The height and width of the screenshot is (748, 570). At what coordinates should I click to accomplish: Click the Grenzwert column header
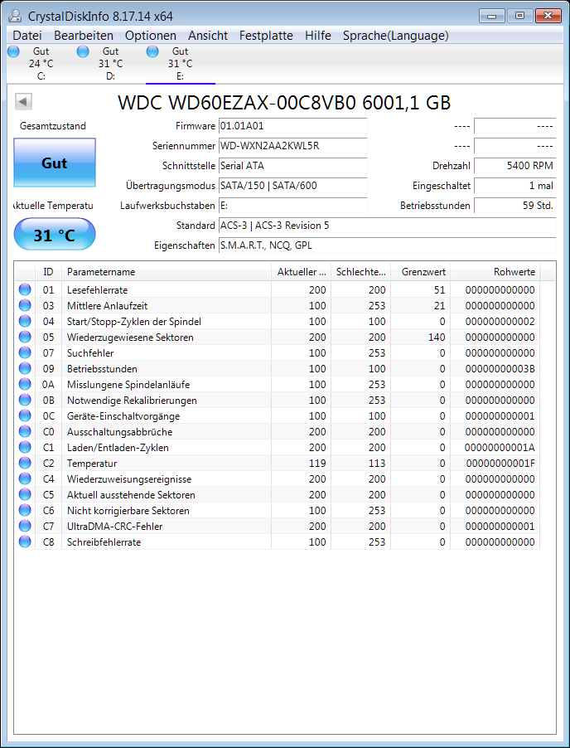point(420,271)
